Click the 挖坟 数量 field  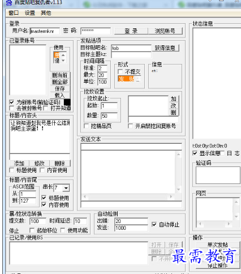pos(109,115)
